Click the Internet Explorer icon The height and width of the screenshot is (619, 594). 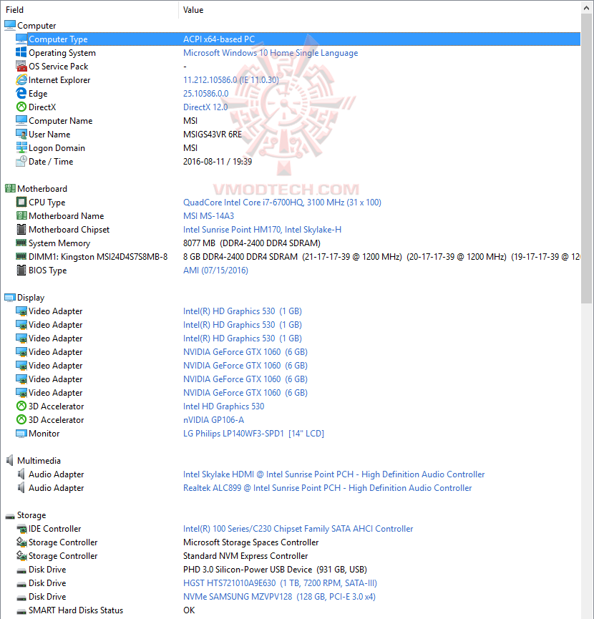point(21,79)
